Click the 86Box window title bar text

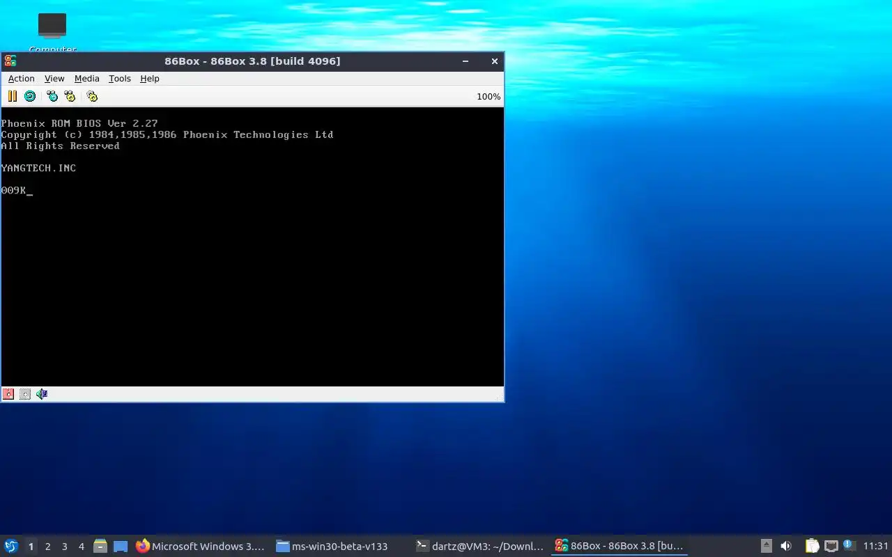tap(252, 61)
